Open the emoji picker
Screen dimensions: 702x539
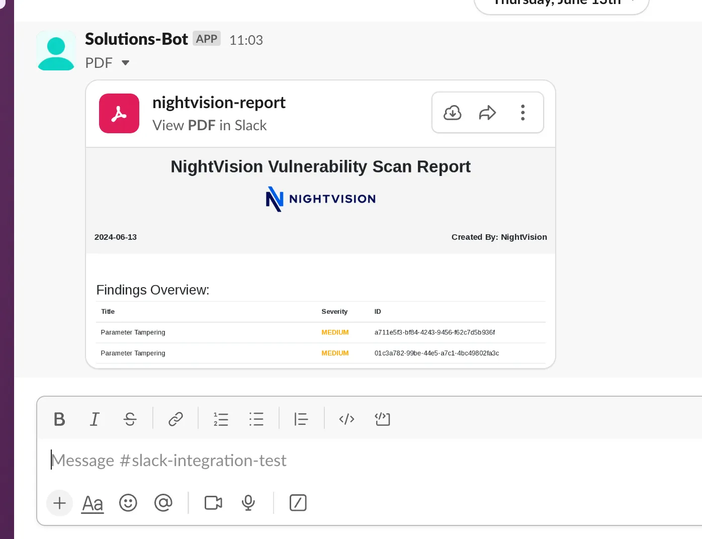128,503
